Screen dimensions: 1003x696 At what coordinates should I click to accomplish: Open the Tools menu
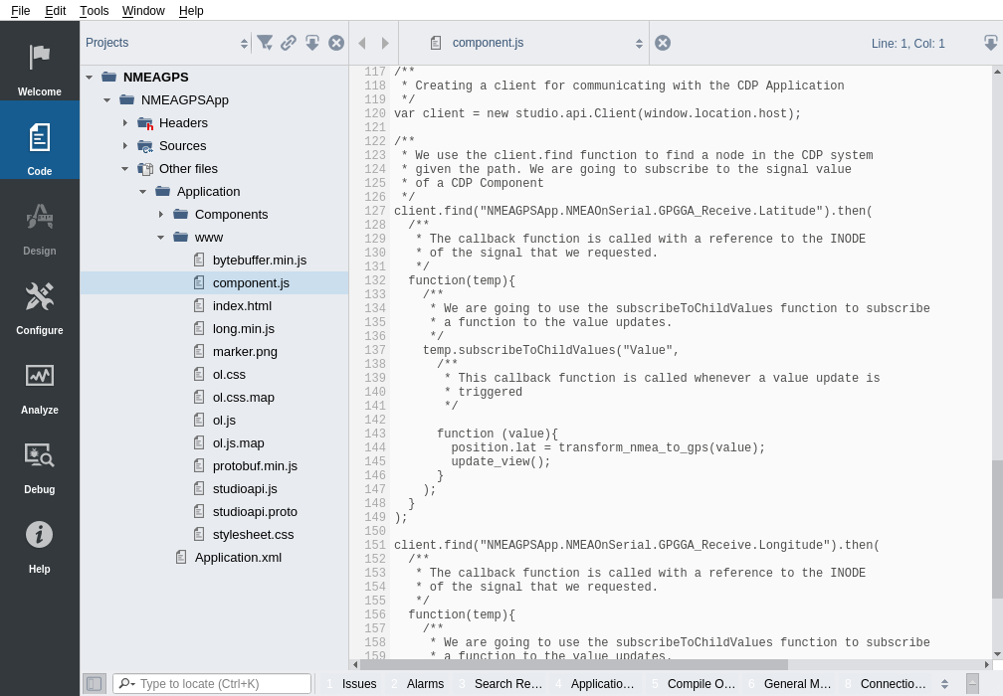94,11
